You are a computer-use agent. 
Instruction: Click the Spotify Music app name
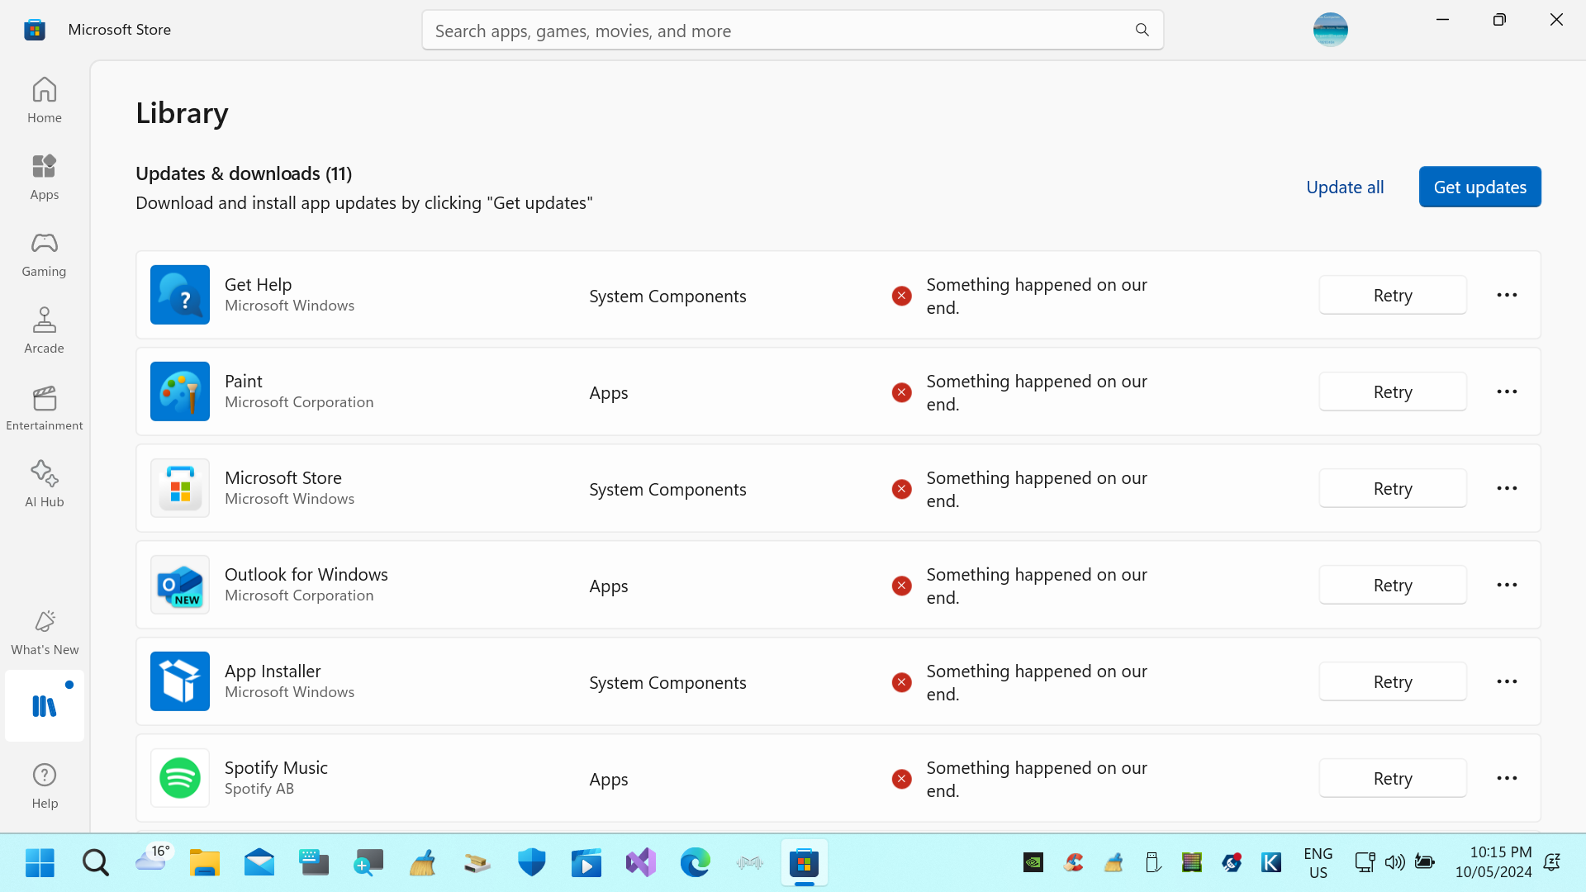(x=276, y=767)
